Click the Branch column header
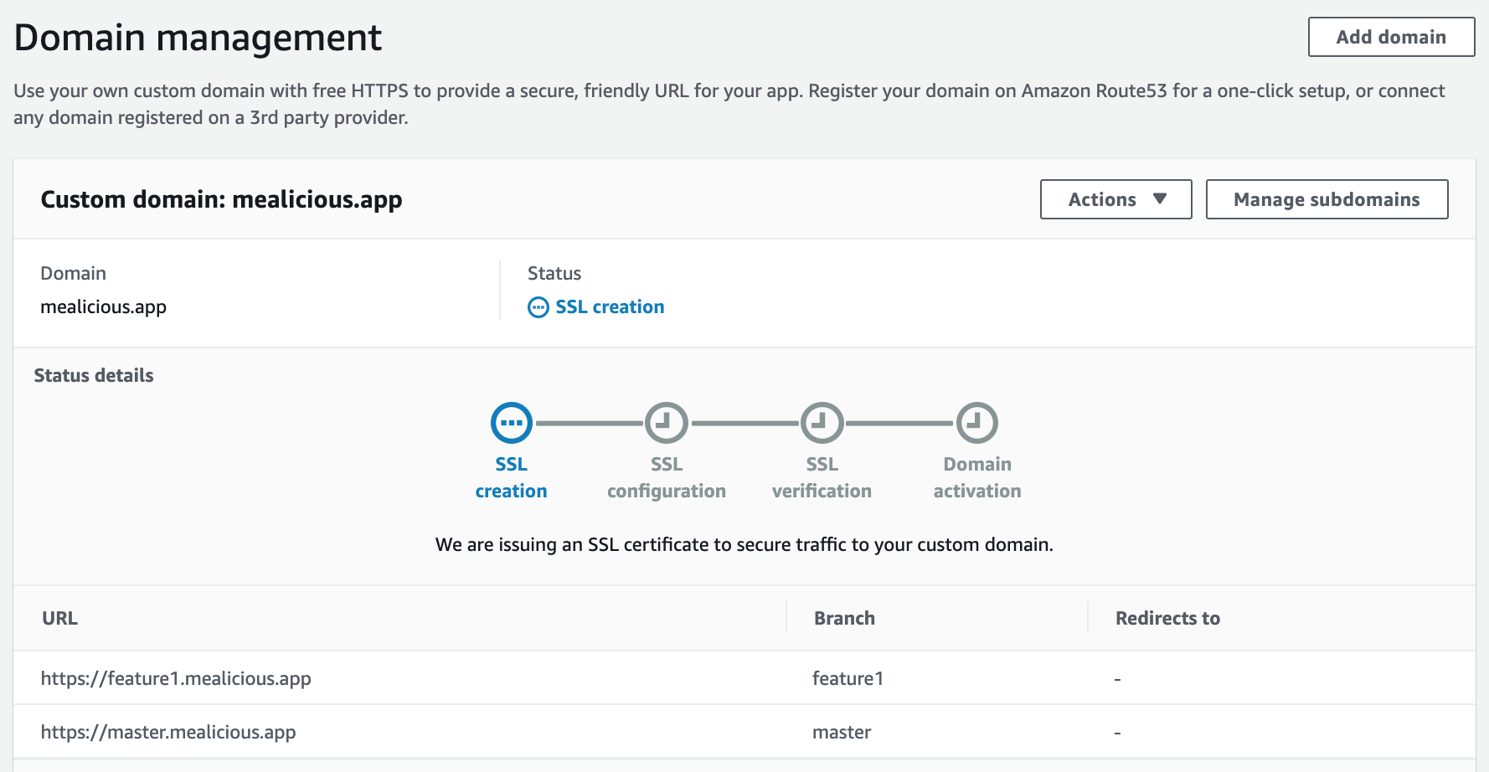Image resolution: width=1489 pixels, height=772 pixels. [x=844, y=618]
